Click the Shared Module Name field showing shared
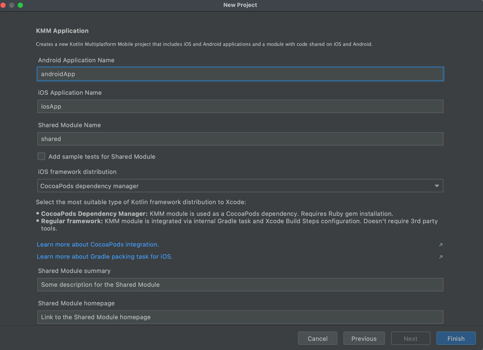This screenshot has height=350, width=483. 240,139
